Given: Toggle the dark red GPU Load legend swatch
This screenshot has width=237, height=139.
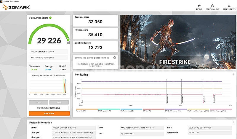Looking at the screenshot, I should coord(154,109).
